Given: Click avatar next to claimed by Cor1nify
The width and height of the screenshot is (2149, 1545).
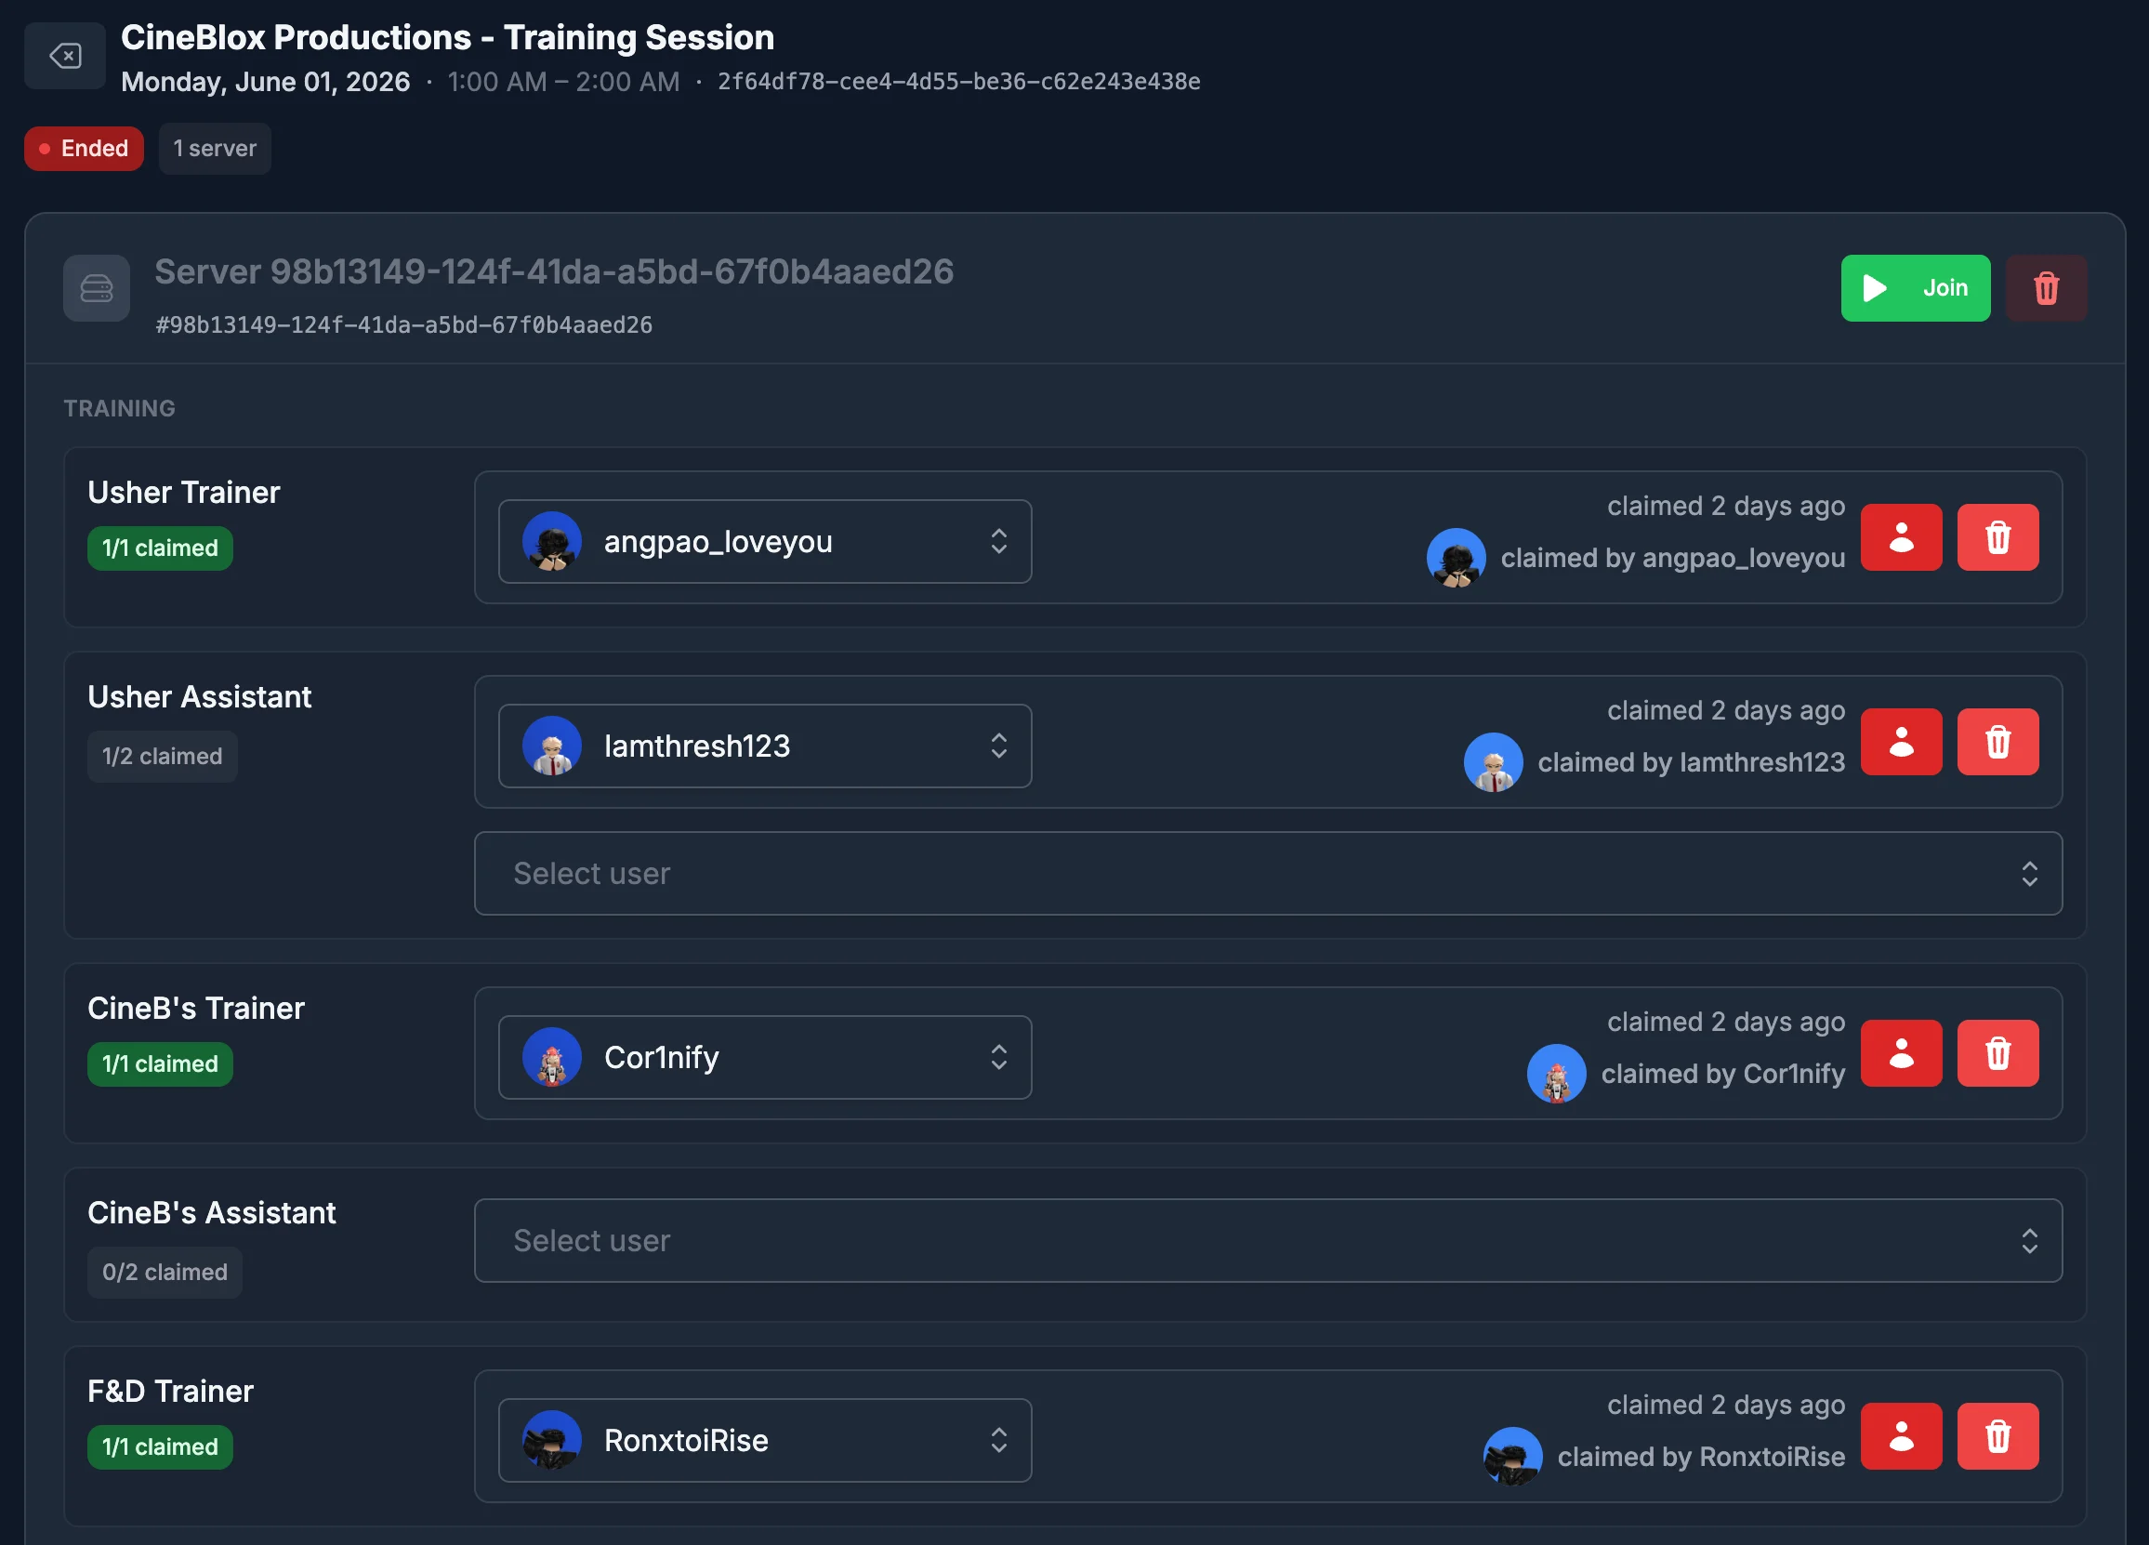Looking at the screenshot, I should pos(1556,1073).
